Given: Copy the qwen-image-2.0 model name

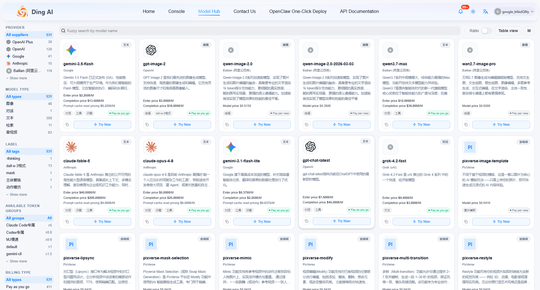Looking at the screenshot, I should pos(227,125).
